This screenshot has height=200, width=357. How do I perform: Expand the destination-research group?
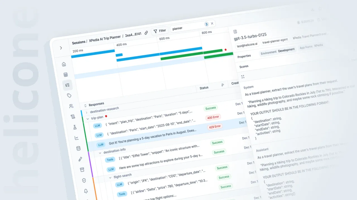(86, 112)
